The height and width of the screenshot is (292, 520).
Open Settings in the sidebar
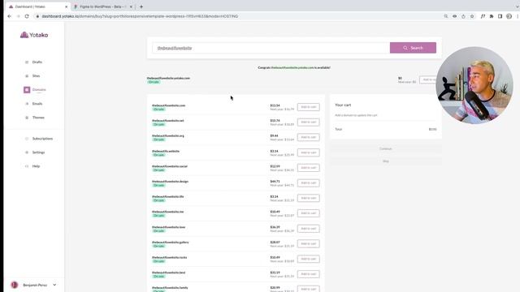38,152
